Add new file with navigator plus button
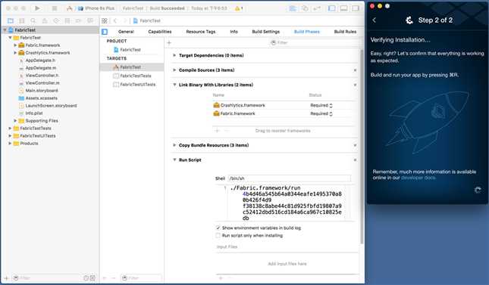The width and height of the screenshot is (489, 285). click(6, 278)
